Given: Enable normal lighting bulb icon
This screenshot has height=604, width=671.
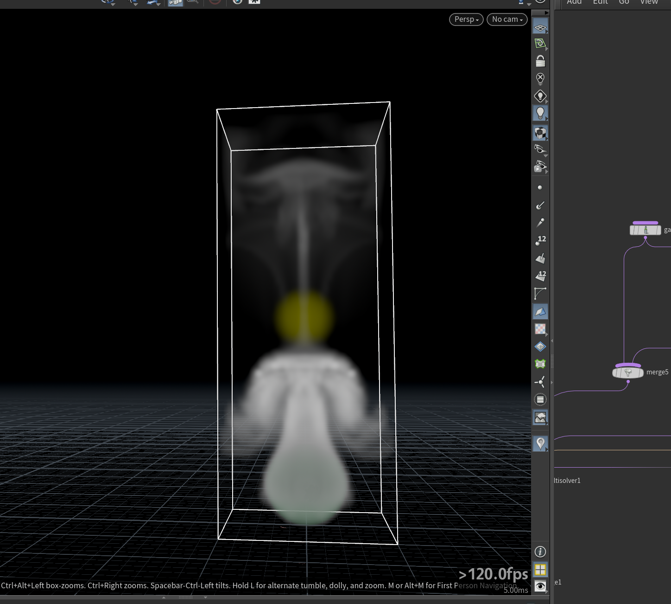Looking at the screenshot, I should click(540, 113).
